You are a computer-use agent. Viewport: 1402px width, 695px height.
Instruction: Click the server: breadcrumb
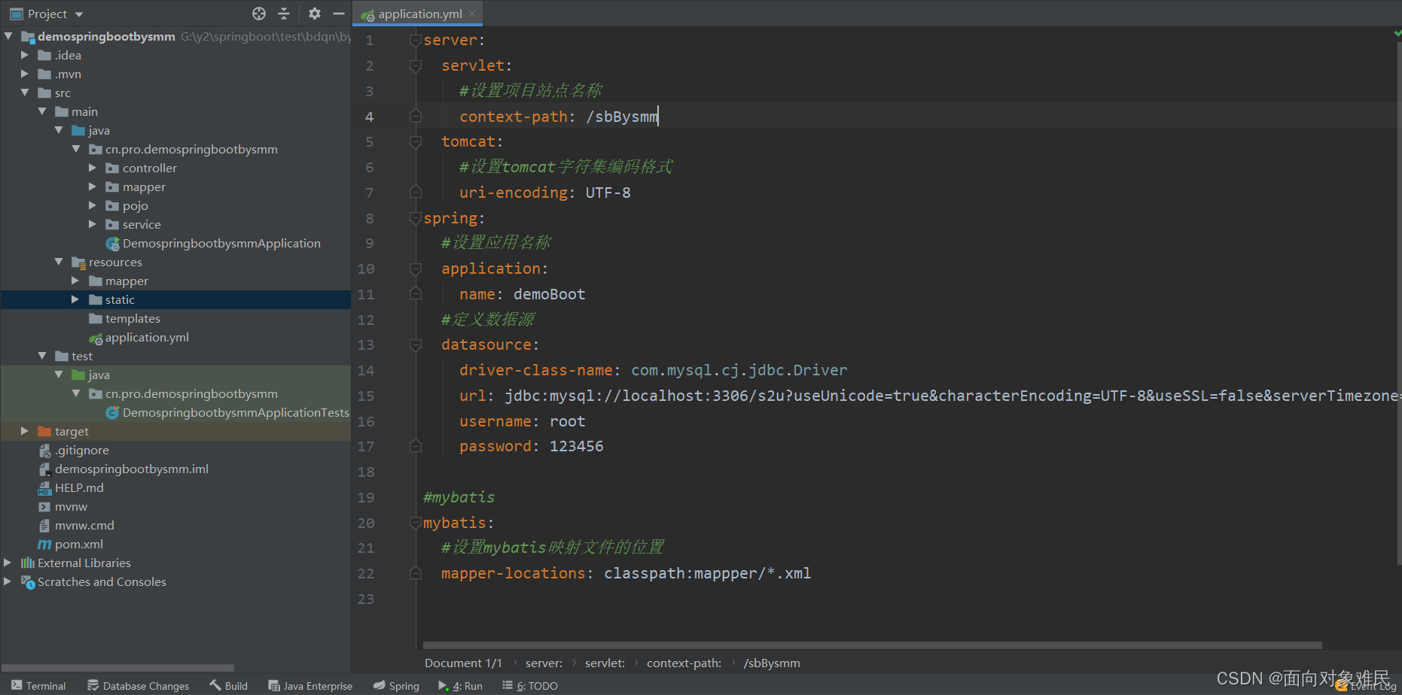coord(544,663)
